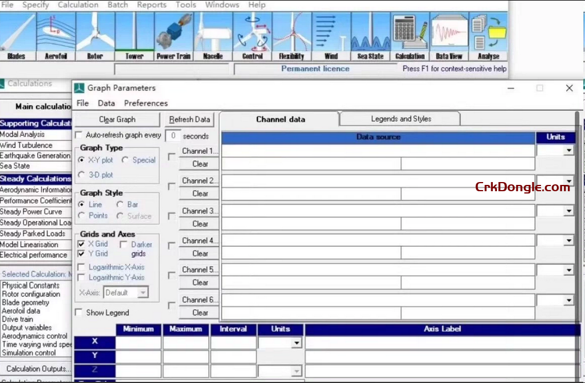
Task: Launch the Data View icon
Action: pos(449,35)
